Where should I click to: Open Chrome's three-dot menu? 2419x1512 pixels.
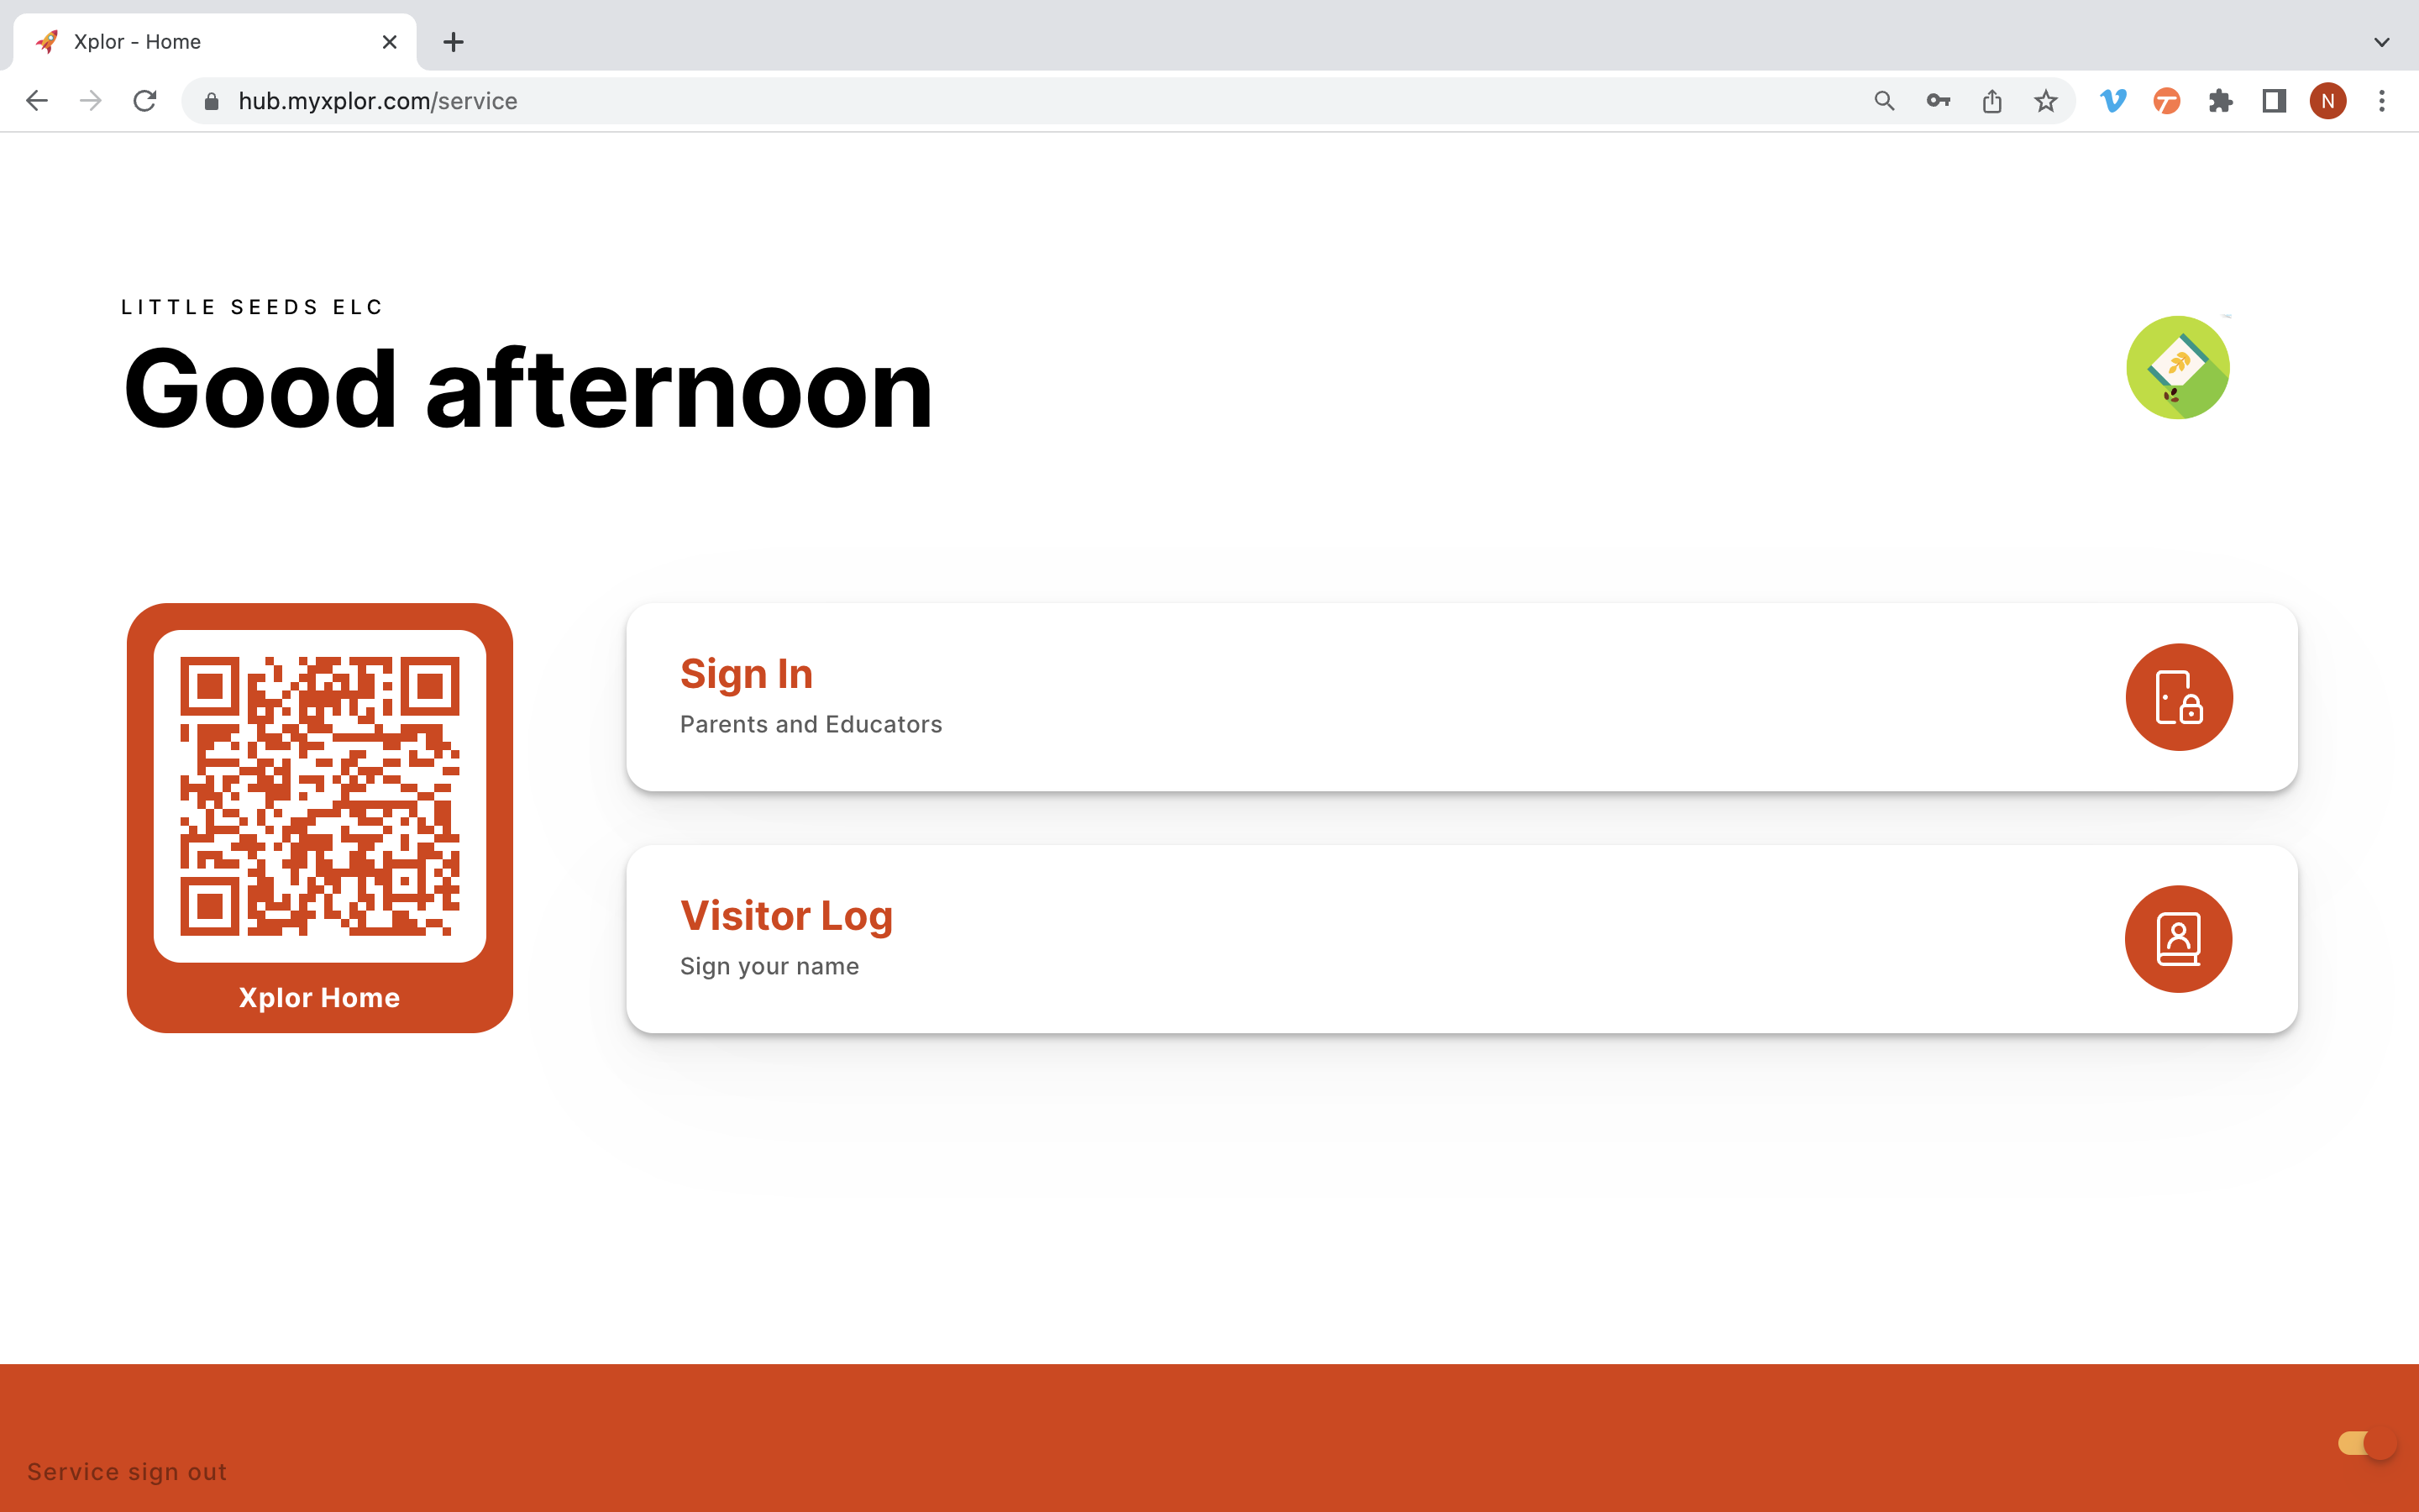[x=2383, y=100]
